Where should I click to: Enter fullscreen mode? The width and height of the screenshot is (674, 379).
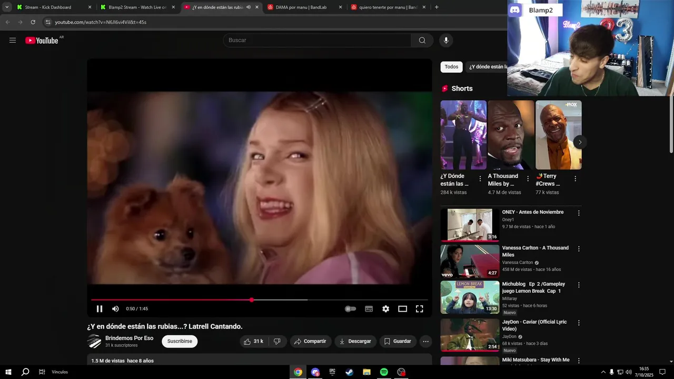pos(419,309)
